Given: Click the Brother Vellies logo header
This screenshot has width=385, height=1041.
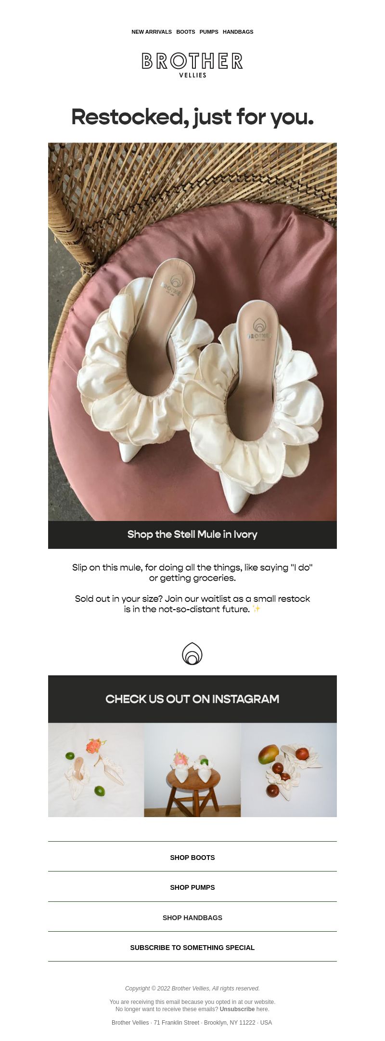Looking at the screenshot, I should pyautogui.click(x=192, y=65).
